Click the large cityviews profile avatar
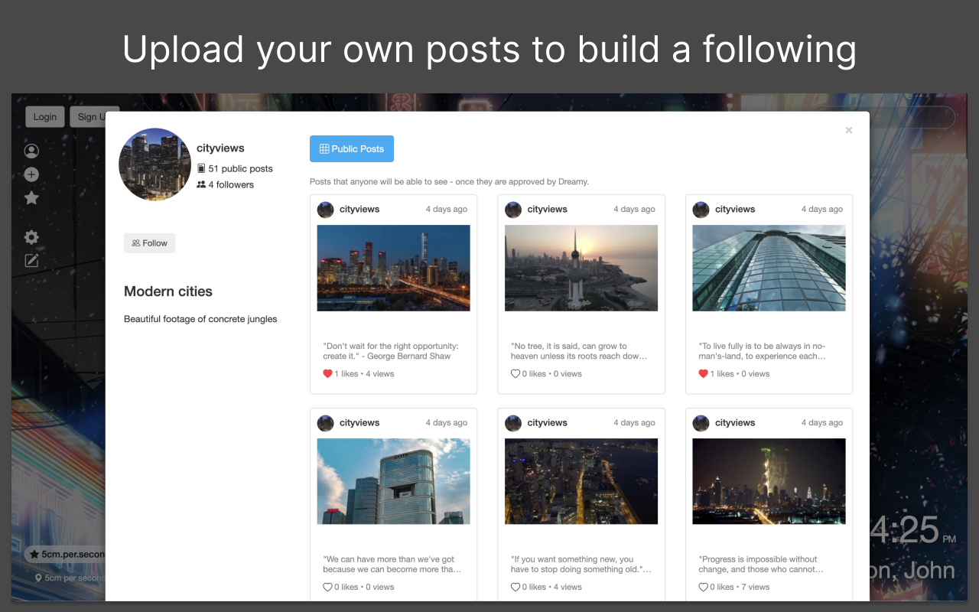979x612 pixels. click(x=154, y=164)
